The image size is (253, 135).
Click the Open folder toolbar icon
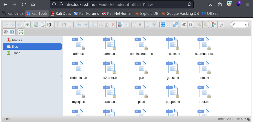[58, 24]
